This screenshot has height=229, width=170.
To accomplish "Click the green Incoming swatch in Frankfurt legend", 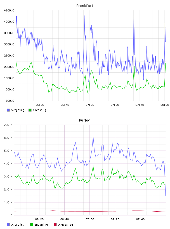I will coord(30,110).
